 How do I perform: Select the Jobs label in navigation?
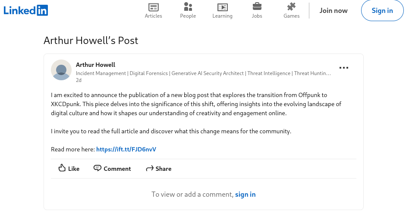point(257,16)
